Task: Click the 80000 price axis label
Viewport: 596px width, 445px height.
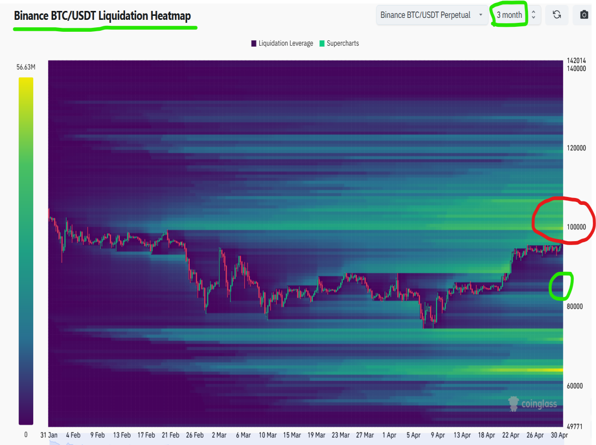Action: [x=575, y=307]
